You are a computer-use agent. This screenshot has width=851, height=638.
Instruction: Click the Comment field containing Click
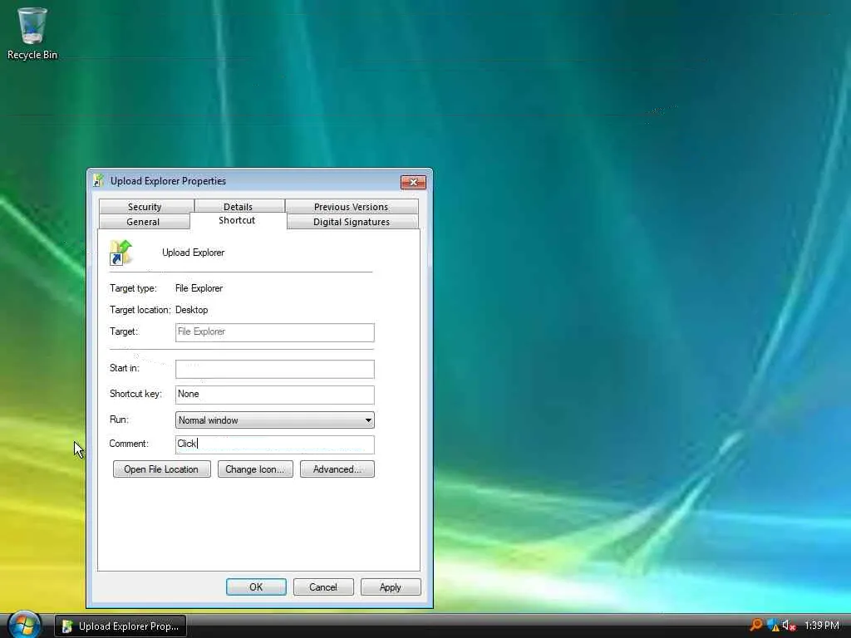pyautogui.click(x=274, y=444)
